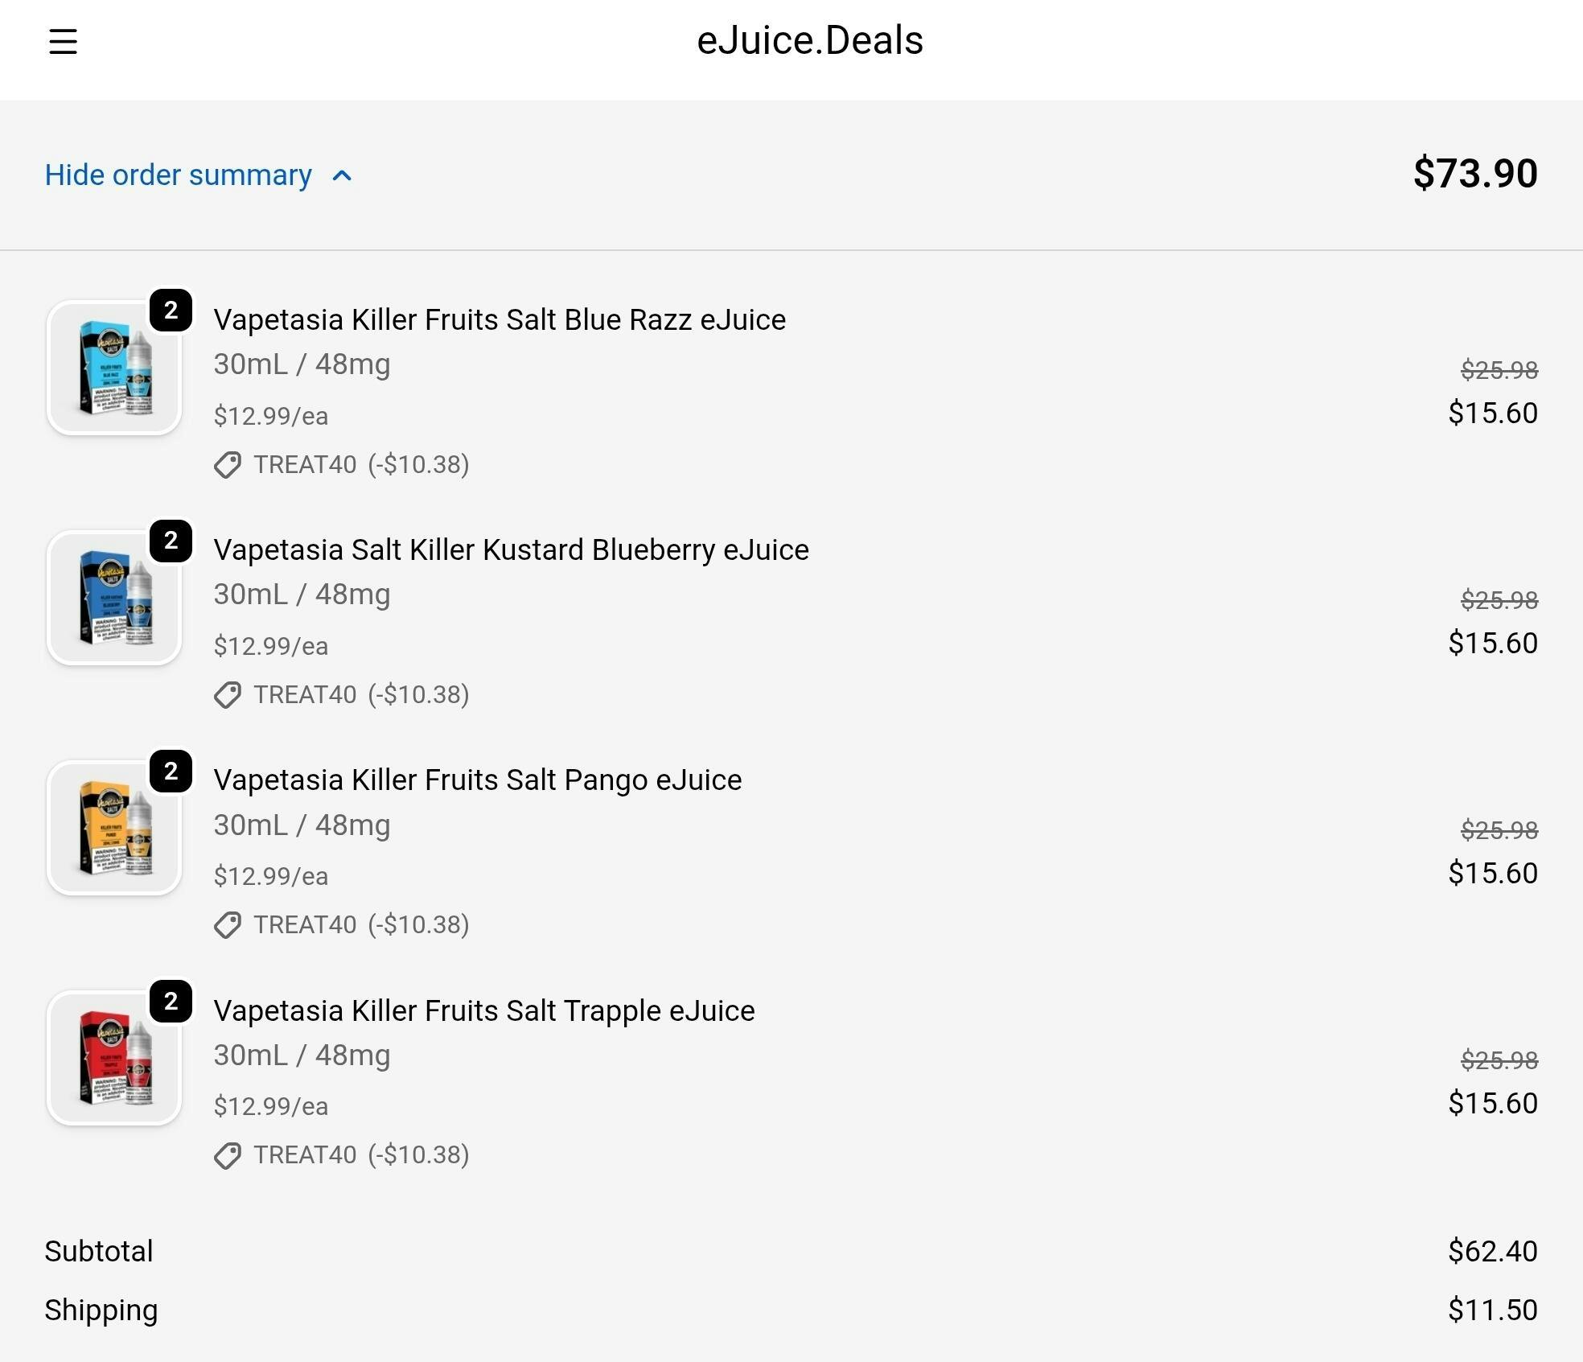This screenshot has width=1583, height=1362.
Task: Click discount tag icon under Pango
Action: 228,925
